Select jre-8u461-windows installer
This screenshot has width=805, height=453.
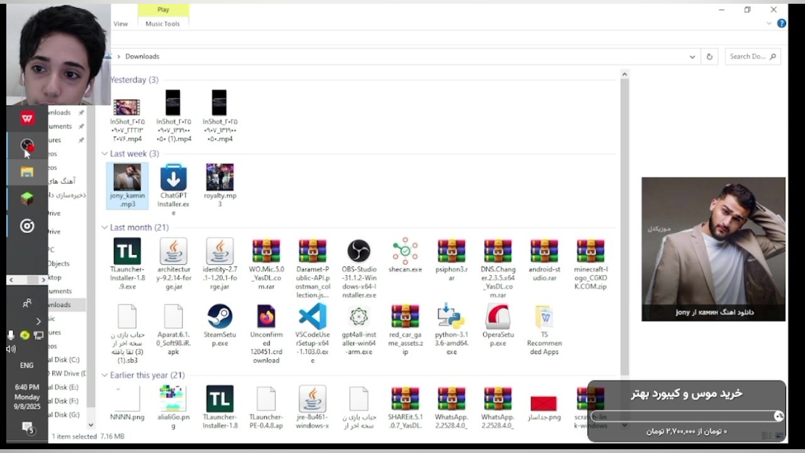(x=313, y=407)
